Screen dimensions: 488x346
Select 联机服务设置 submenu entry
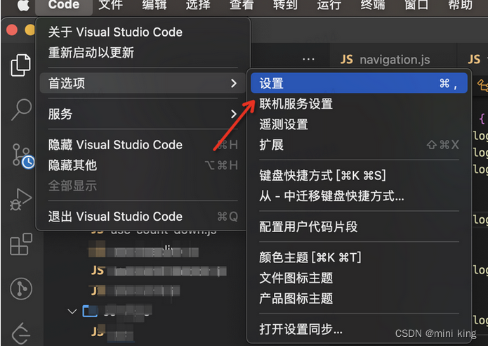pyautogui.click(x=359, y=104)
